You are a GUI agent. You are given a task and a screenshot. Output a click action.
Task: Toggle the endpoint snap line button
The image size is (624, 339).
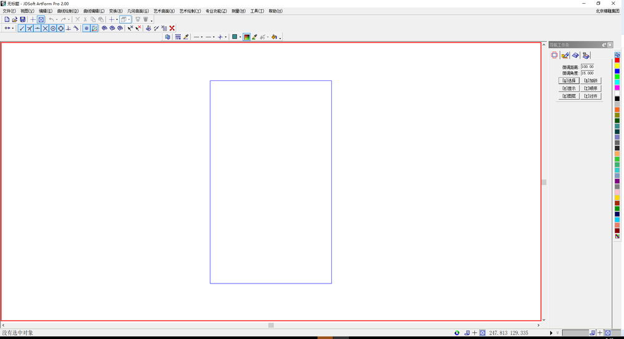tap(22, 28)
